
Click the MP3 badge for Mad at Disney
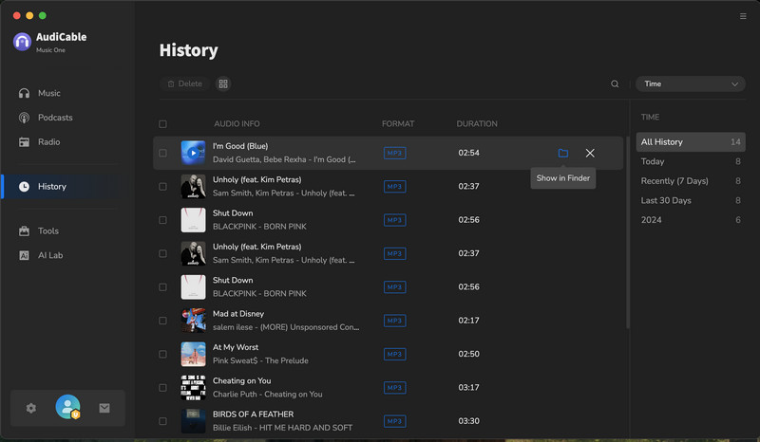point(394,321)
